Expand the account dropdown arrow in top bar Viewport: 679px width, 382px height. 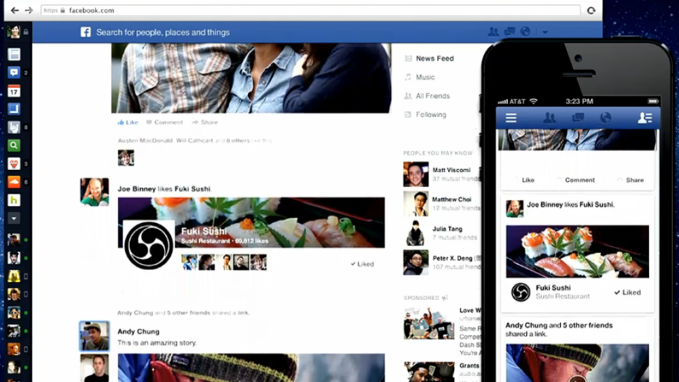tap(545, 32)
